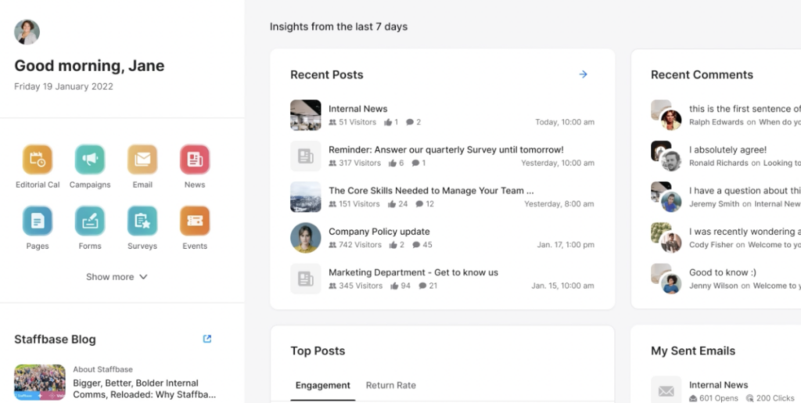Click Ralph Edwards' comment avatar
The height and width of the screenshot is (403, 801).
click(x=670, y=120)
